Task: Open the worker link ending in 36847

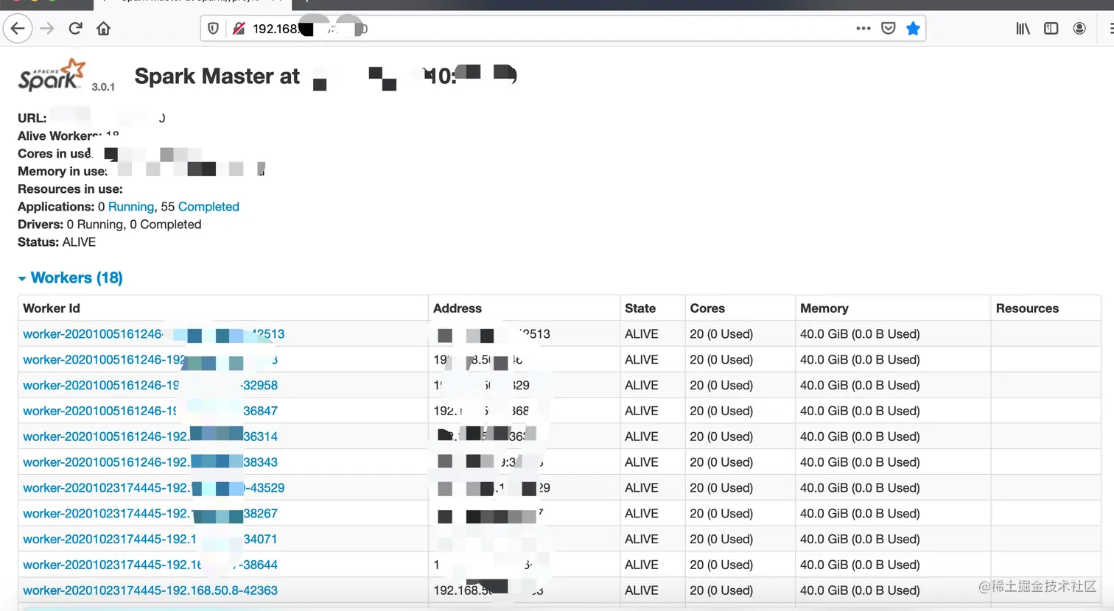Action: (150, 411)
